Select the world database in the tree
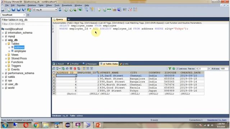This screenshot has width=230, height=129. point(11,88)
